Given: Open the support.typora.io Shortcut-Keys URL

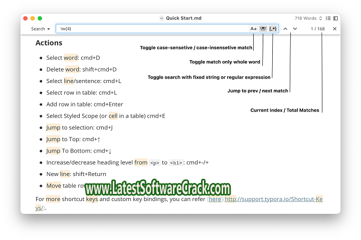Looking at the screenshot, I should (273, 199).
